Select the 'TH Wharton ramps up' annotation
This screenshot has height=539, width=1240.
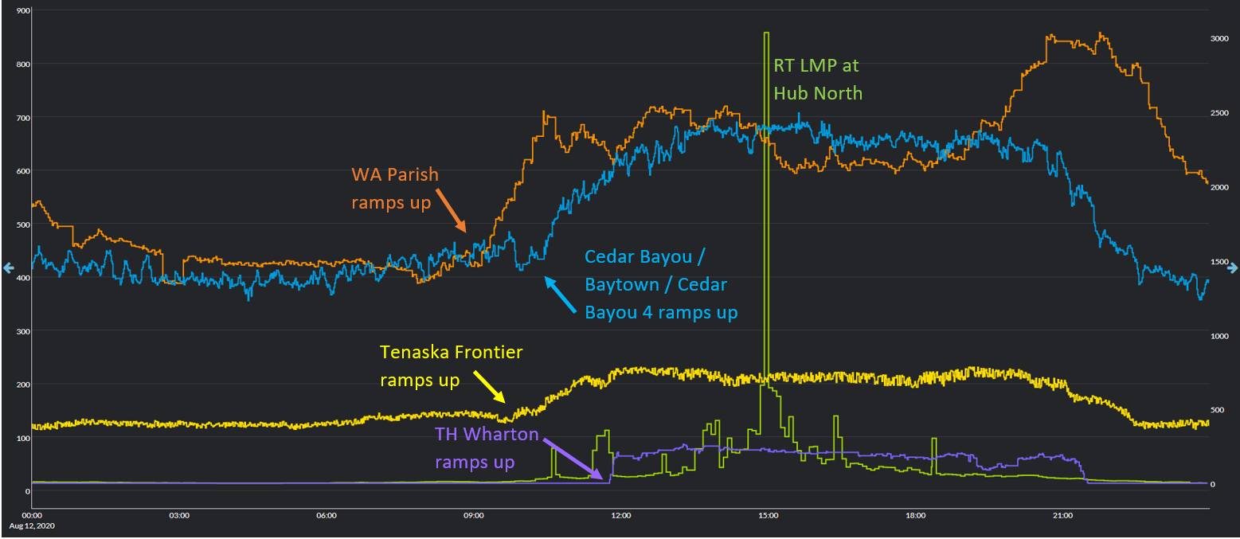coord(486,448)
